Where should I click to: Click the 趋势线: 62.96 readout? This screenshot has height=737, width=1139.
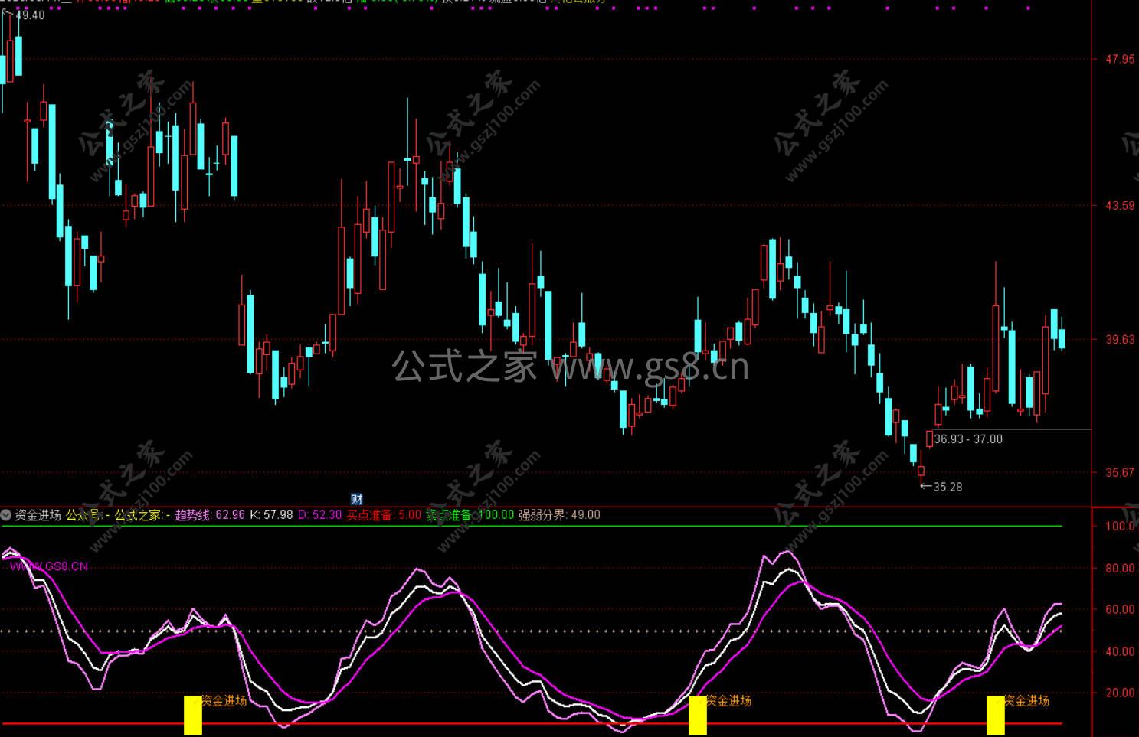pyautogui.click(x=210, y=515)
